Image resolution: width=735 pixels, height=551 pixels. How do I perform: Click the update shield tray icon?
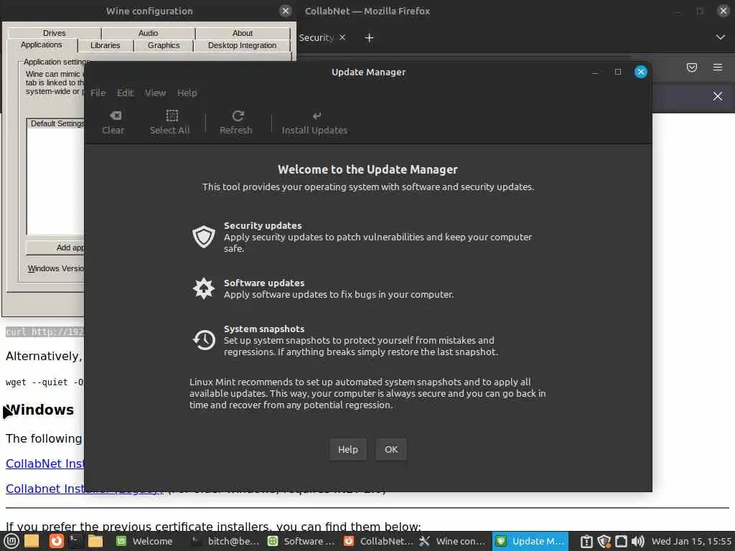(604, 541)
